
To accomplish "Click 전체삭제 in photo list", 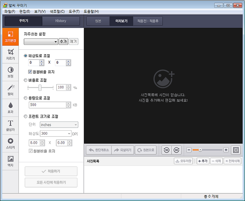I will tap(232, 161).
